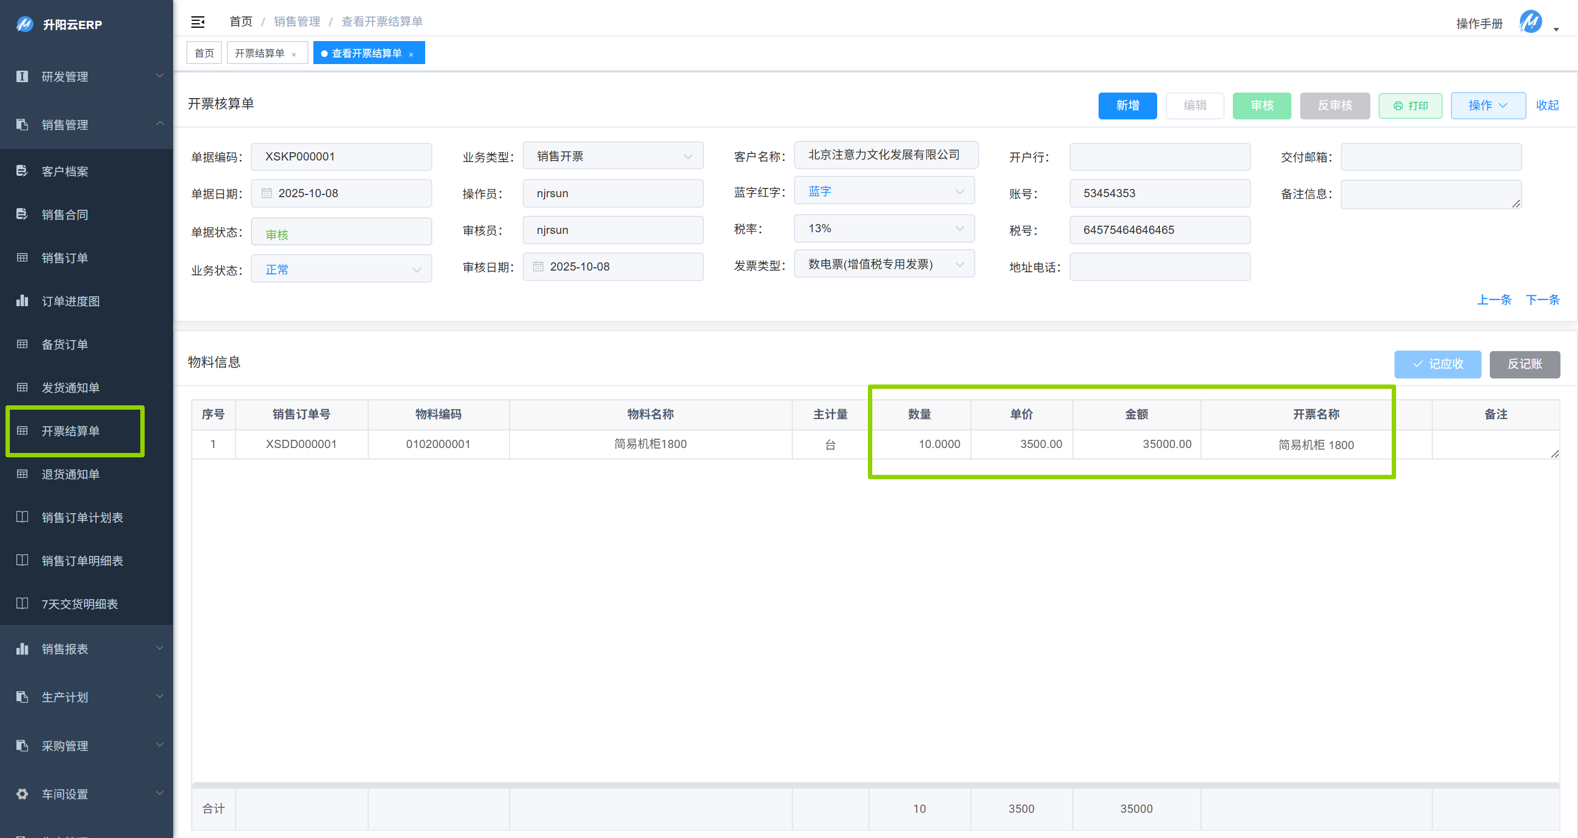1578x838 pixels.
Task: Click the sidebar collapse hamburger icon
Action: click(x=198, y=22)
